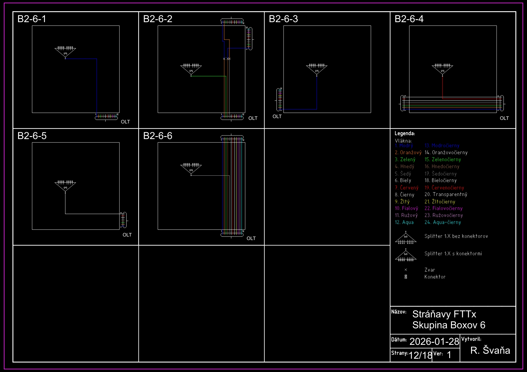Select the Zvar cross symbol in legend
The image size is (527, 372).
point(406,270)
